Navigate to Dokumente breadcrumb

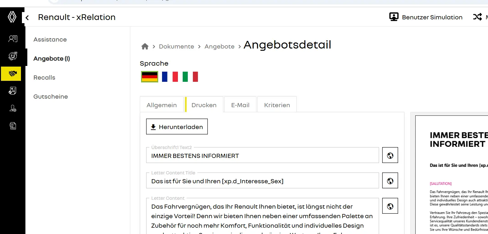point(177,47)
